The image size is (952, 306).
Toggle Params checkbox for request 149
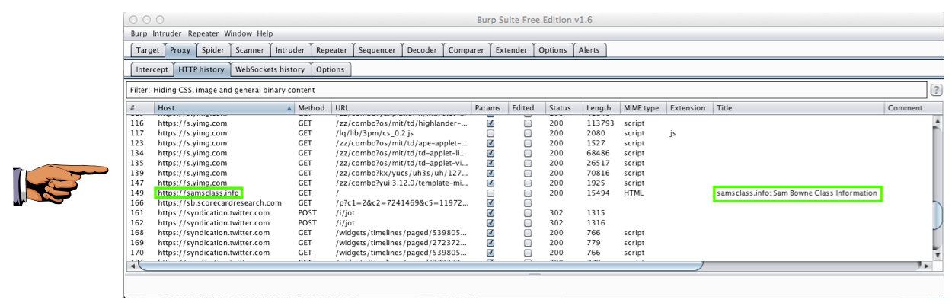click(490, 193)
